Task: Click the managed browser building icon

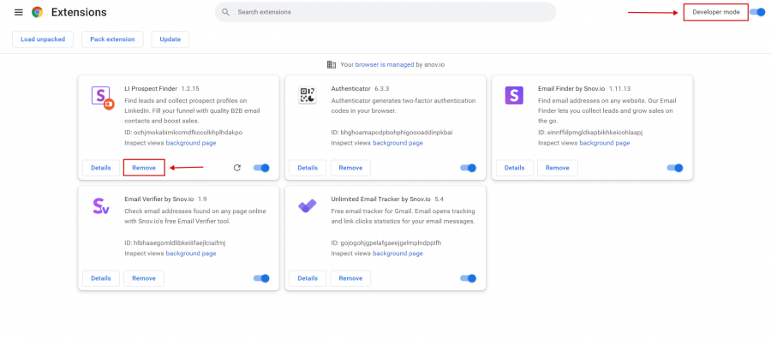Action: pyautogui.click(x=332, y=64)
